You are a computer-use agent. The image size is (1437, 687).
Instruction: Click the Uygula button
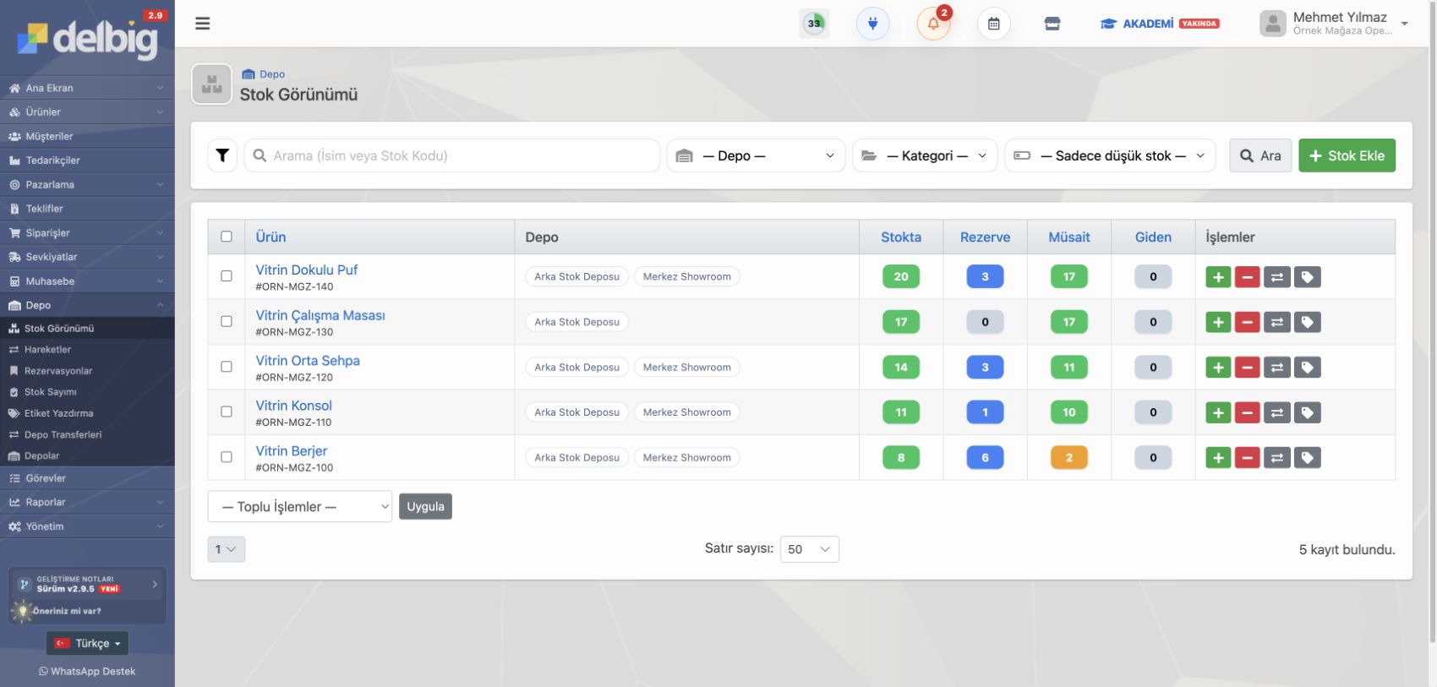[x=425, y=507]
